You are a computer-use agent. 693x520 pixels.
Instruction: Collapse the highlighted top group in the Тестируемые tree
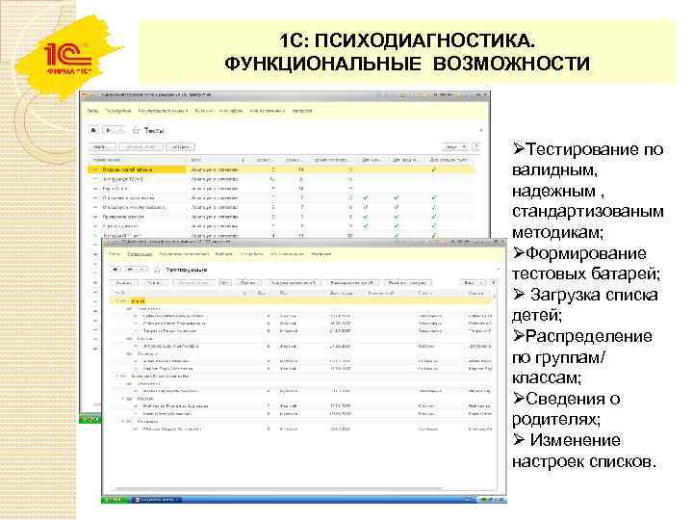[x=118, y=300]
